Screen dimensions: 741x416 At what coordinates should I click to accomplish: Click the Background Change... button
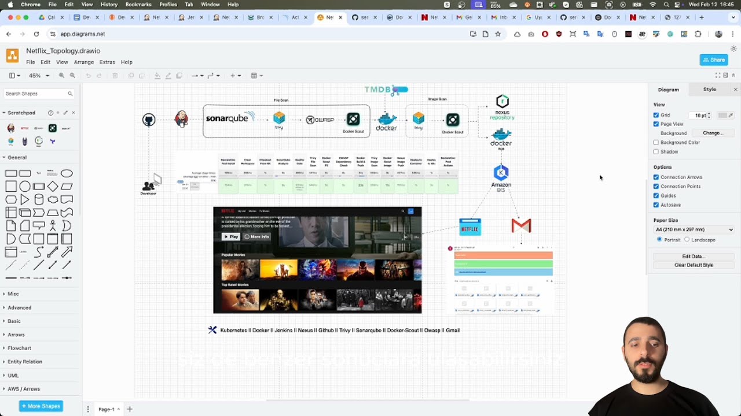pos(713,133)
